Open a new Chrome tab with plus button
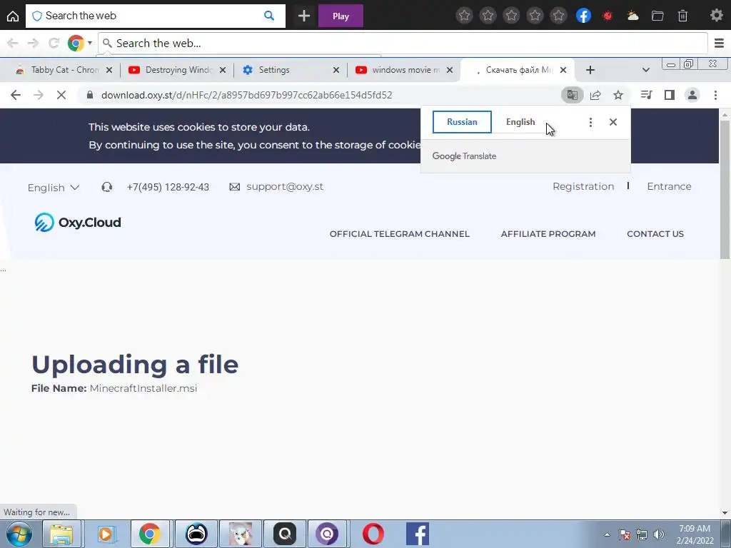 click(590, 70)
